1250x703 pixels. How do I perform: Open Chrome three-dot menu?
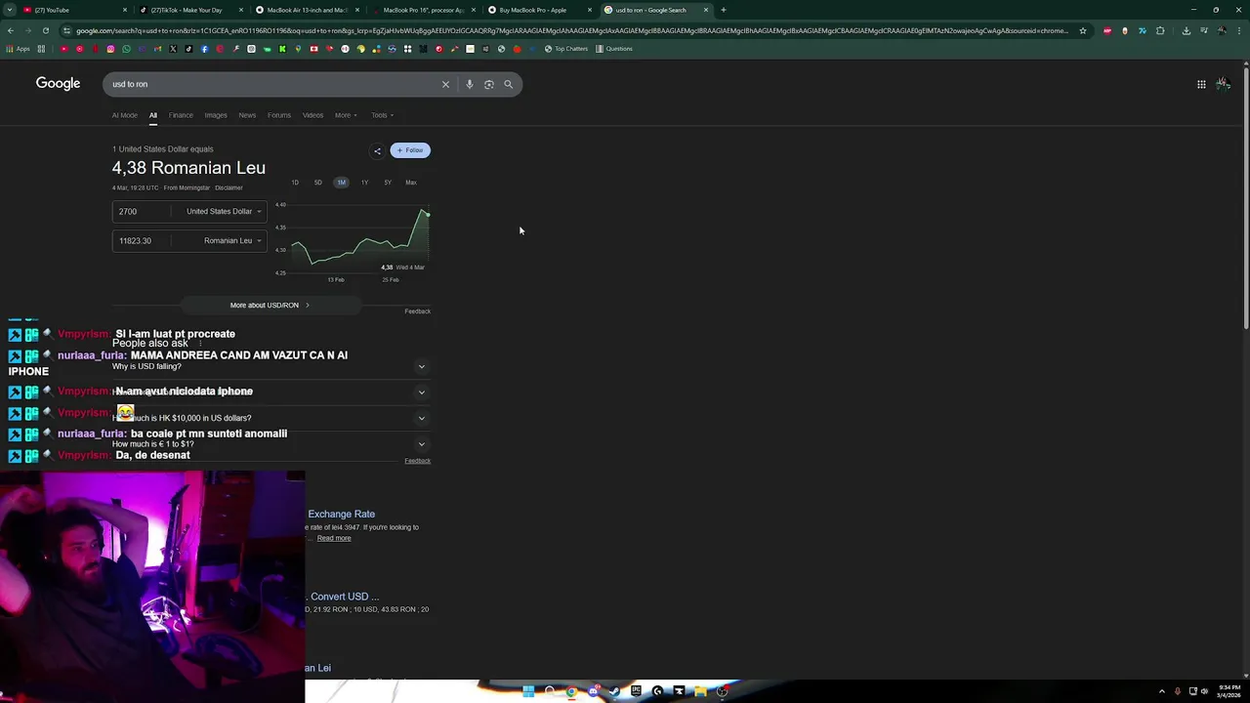tap(1238, 30)
